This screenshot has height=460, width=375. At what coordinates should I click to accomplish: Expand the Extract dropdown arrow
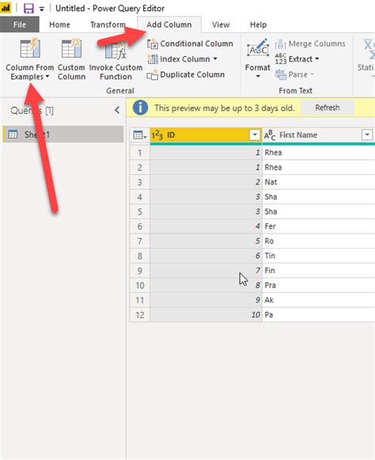point(317,59)
